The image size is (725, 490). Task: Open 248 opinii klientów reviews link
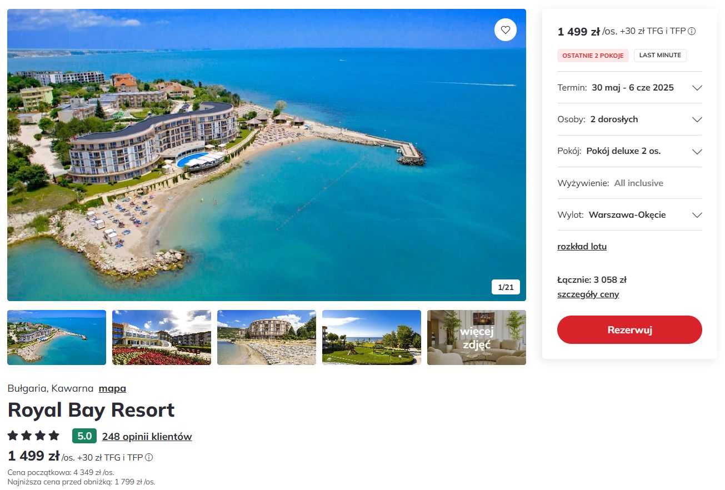click(x=147, y=437)
